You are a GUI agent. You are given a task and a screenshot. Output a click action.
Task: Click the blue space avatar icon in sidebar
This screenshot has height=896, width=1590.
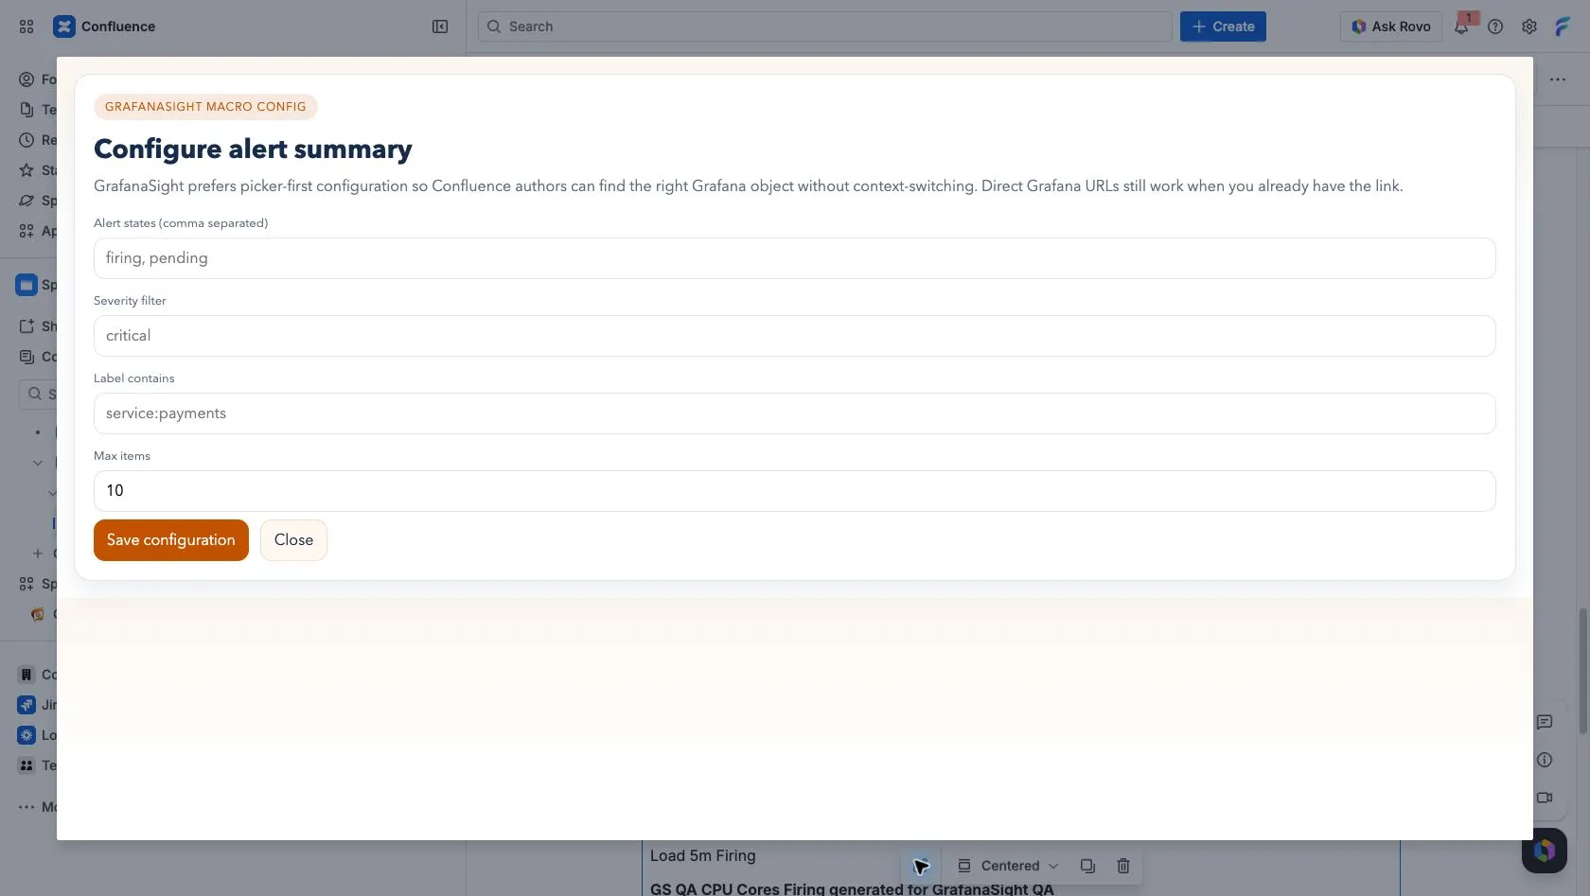[x=26, y=285]
